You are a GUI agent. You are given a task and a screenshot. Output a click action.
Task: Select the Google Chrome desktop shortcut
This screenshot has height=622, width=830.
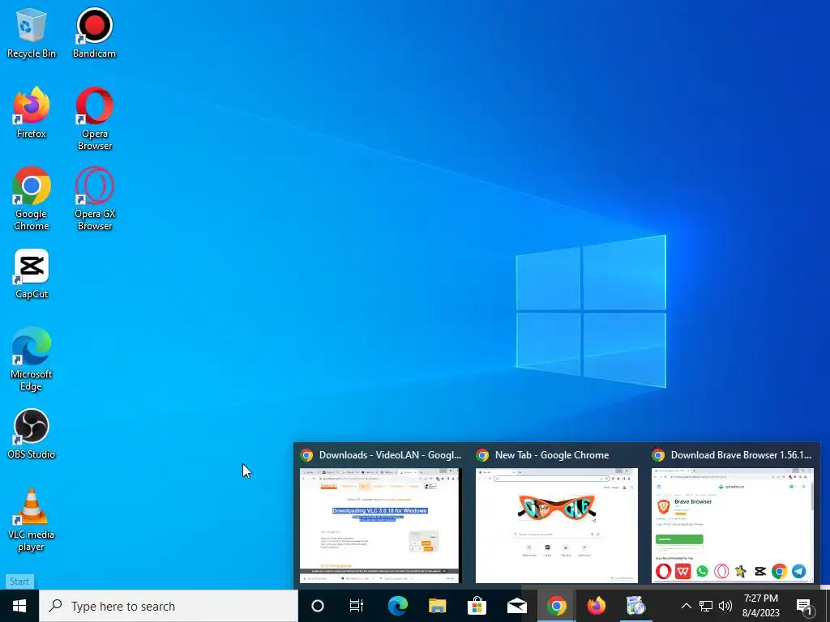point(32,199)
